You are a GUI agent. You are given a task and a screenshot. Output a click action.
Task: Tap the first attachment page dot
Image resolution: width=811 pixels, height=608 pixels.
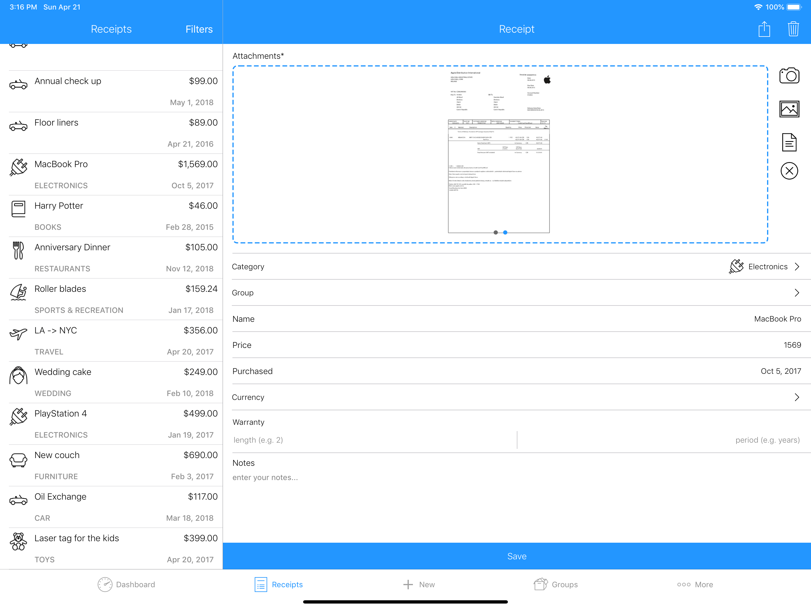point(495,232)
